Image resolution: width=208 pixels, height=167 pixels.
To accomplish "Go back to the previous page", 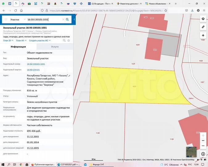I will pyautogui.click(x=4, y=11).
